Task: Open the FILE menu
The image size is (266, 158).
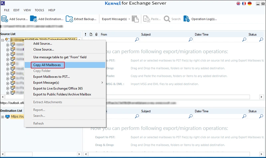Action: pyautogui.click(x=7, y=10)
